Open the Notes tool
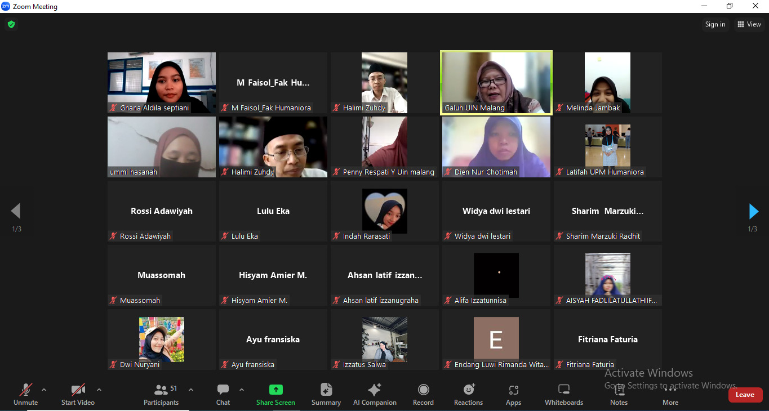769x411 pixels. [619, 390]
